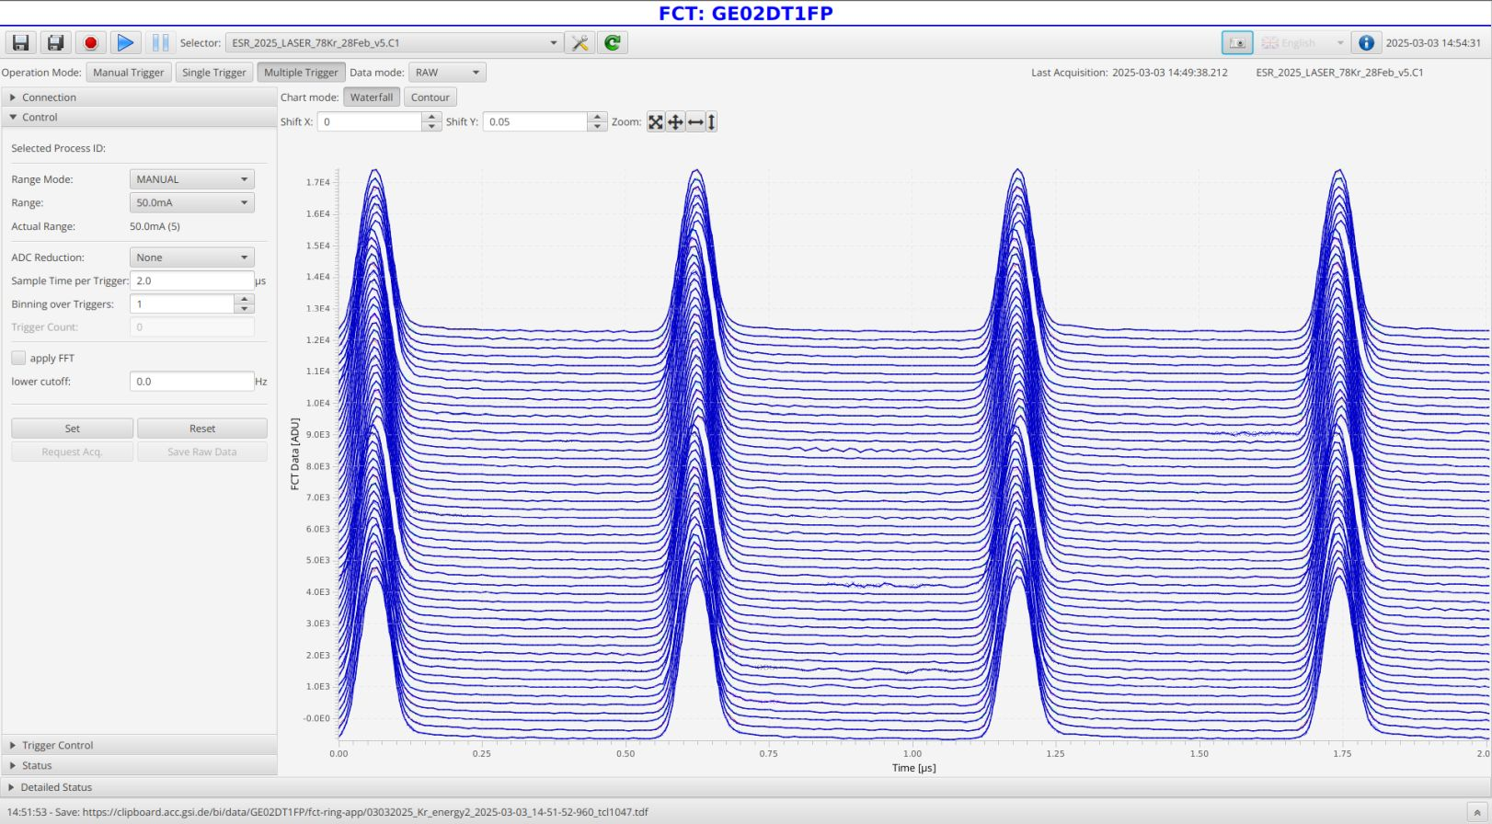Open the Range Mode MANUAL dropdown
The width and height of the screenshot is (1492, 824).
coord(191,179)
